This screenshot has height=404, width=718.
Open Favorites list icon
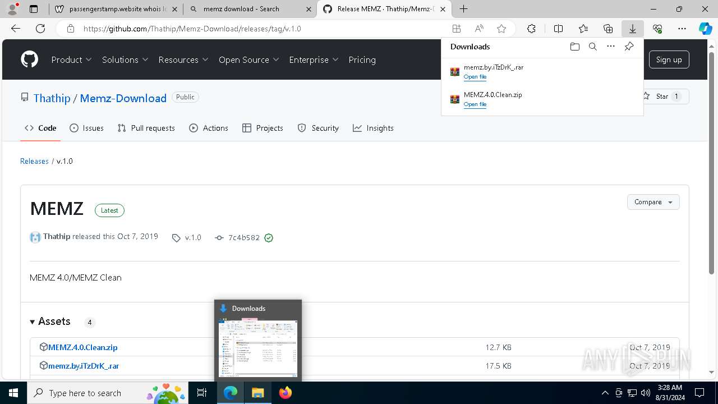click(583, 29)
